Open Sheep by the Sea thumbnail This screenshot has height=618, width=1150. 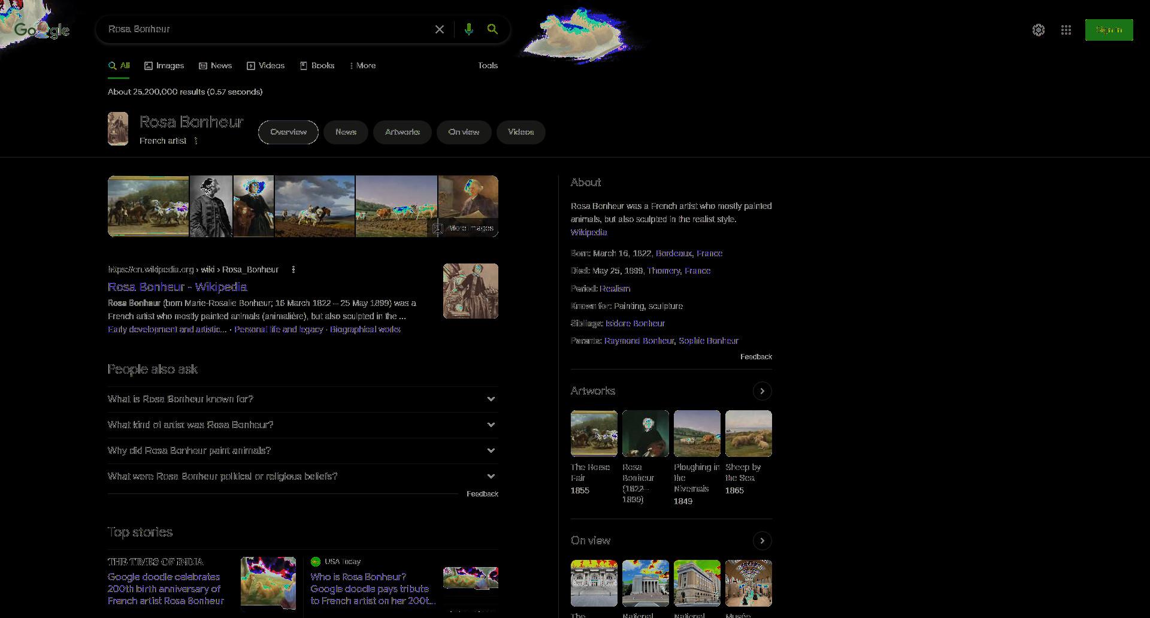click(x=749, y=434)
